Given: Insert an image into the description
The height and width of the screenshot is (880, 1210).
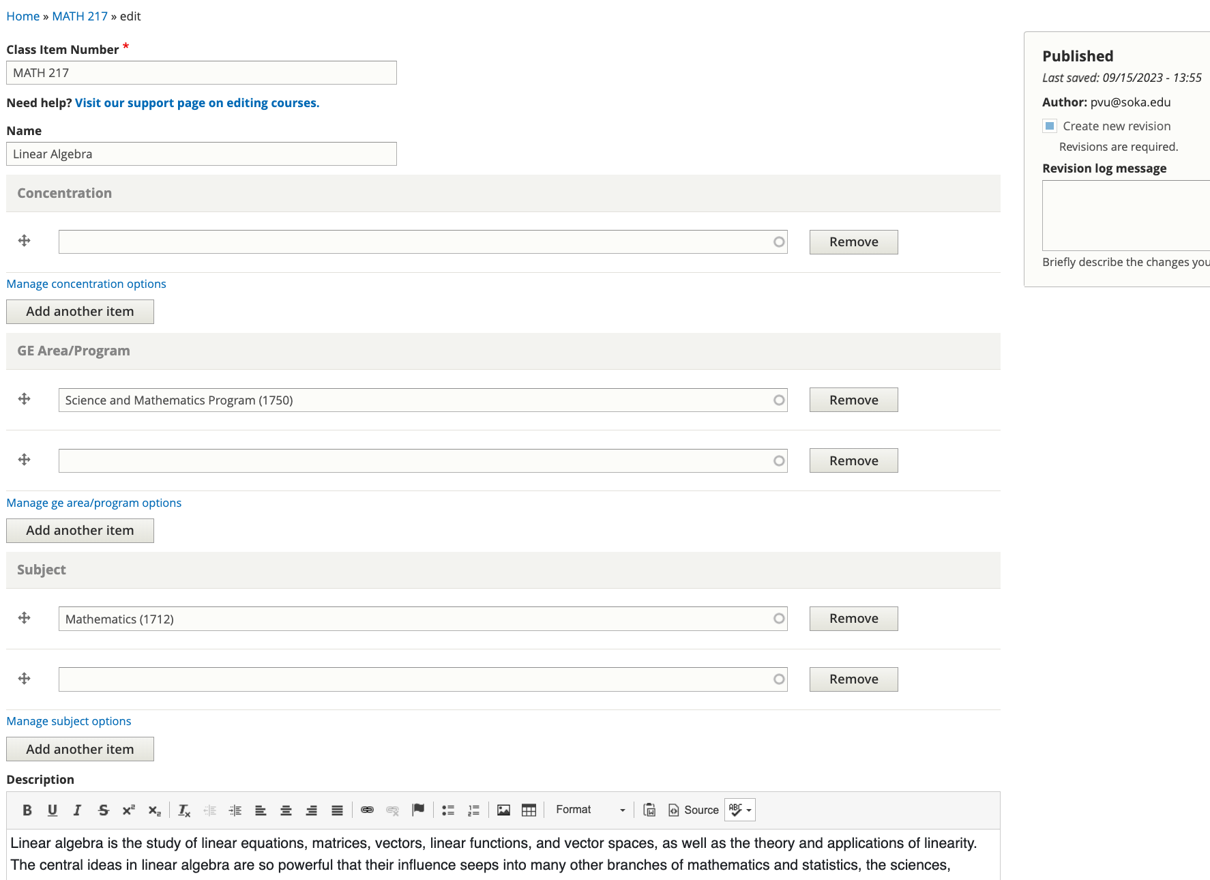Looking at the screenshot, I should point(503,810).
